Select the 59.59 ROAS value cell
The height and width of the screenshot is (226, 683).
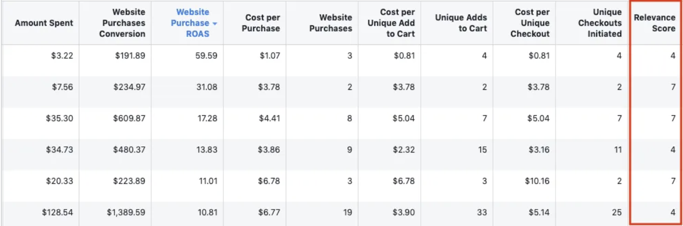tap(206, 56)
